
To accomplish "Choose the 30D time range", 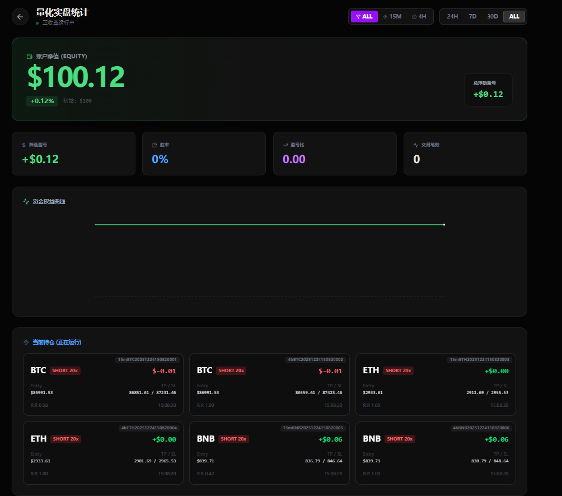I will pyautogui.click(x=493, y=17).
